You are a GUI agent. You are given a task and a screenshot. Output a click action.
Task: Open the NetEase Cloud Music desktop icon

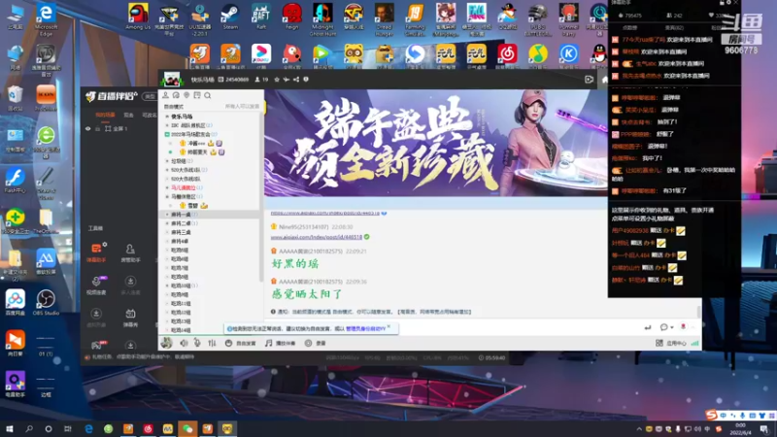coord(507,55)
